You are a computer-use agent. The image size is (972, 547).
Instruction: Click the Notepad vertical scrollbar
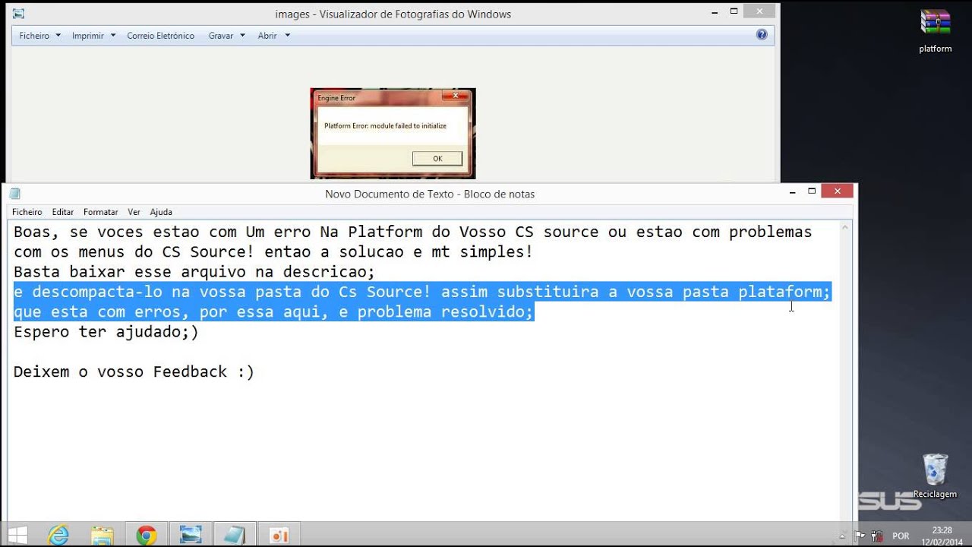[x=847, y=371]
